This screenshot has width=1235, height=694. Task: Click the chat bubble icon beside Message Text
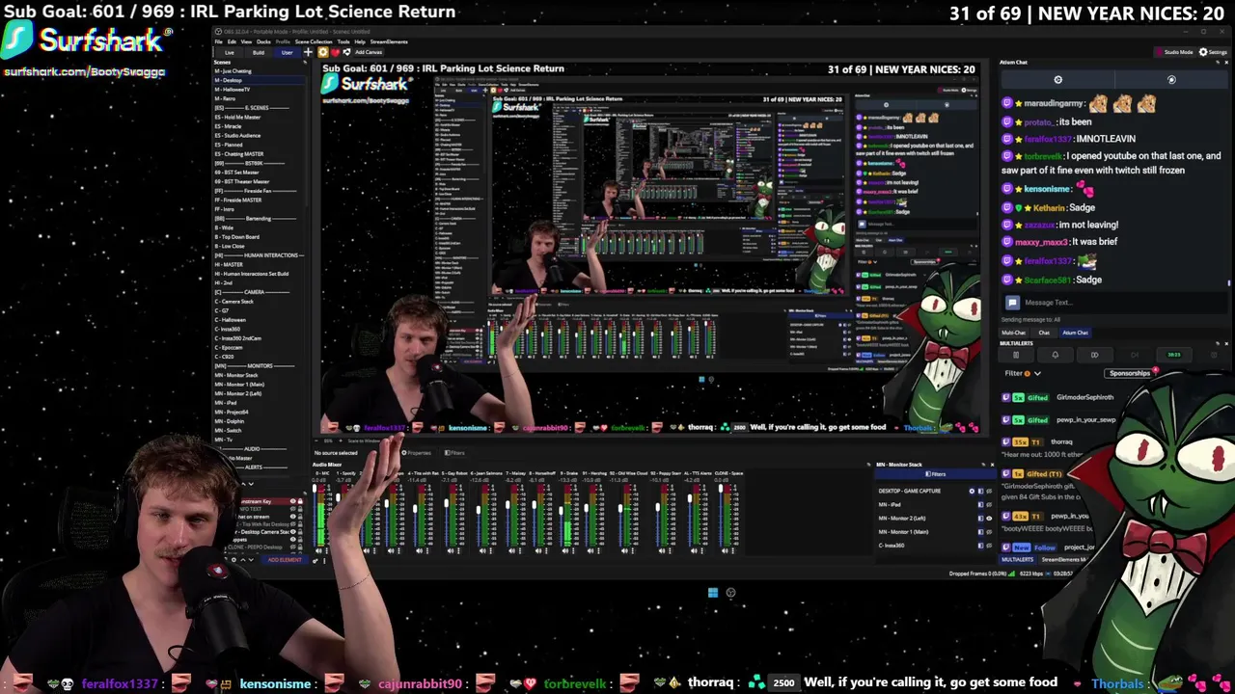click(x=1012, y=303)
